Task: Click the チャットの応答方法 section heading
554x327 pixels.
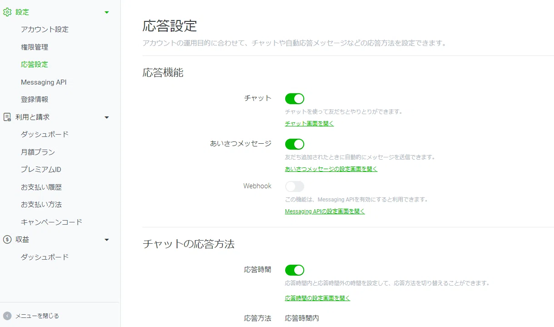Action: pyautogui.click(x=188, y=244)
